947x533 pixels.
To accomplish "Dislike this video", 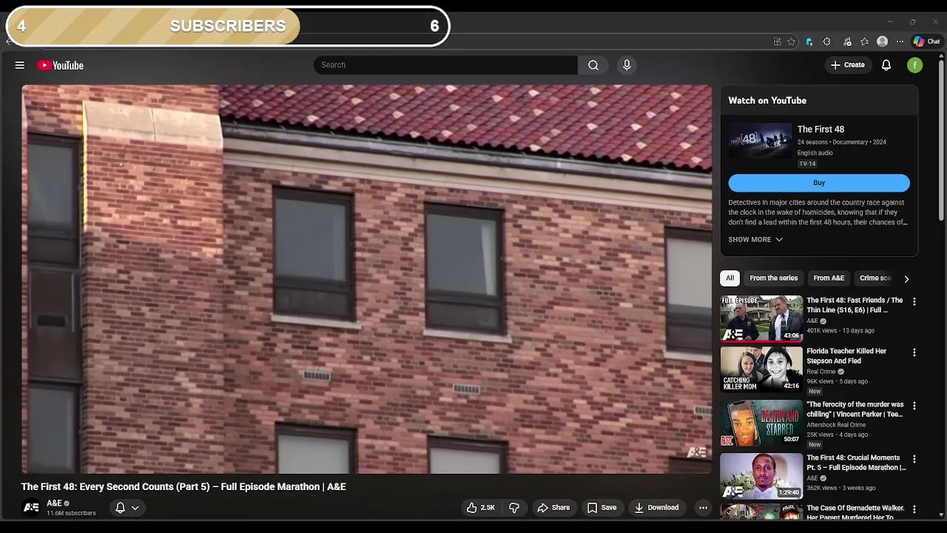I will click(514, 508).
